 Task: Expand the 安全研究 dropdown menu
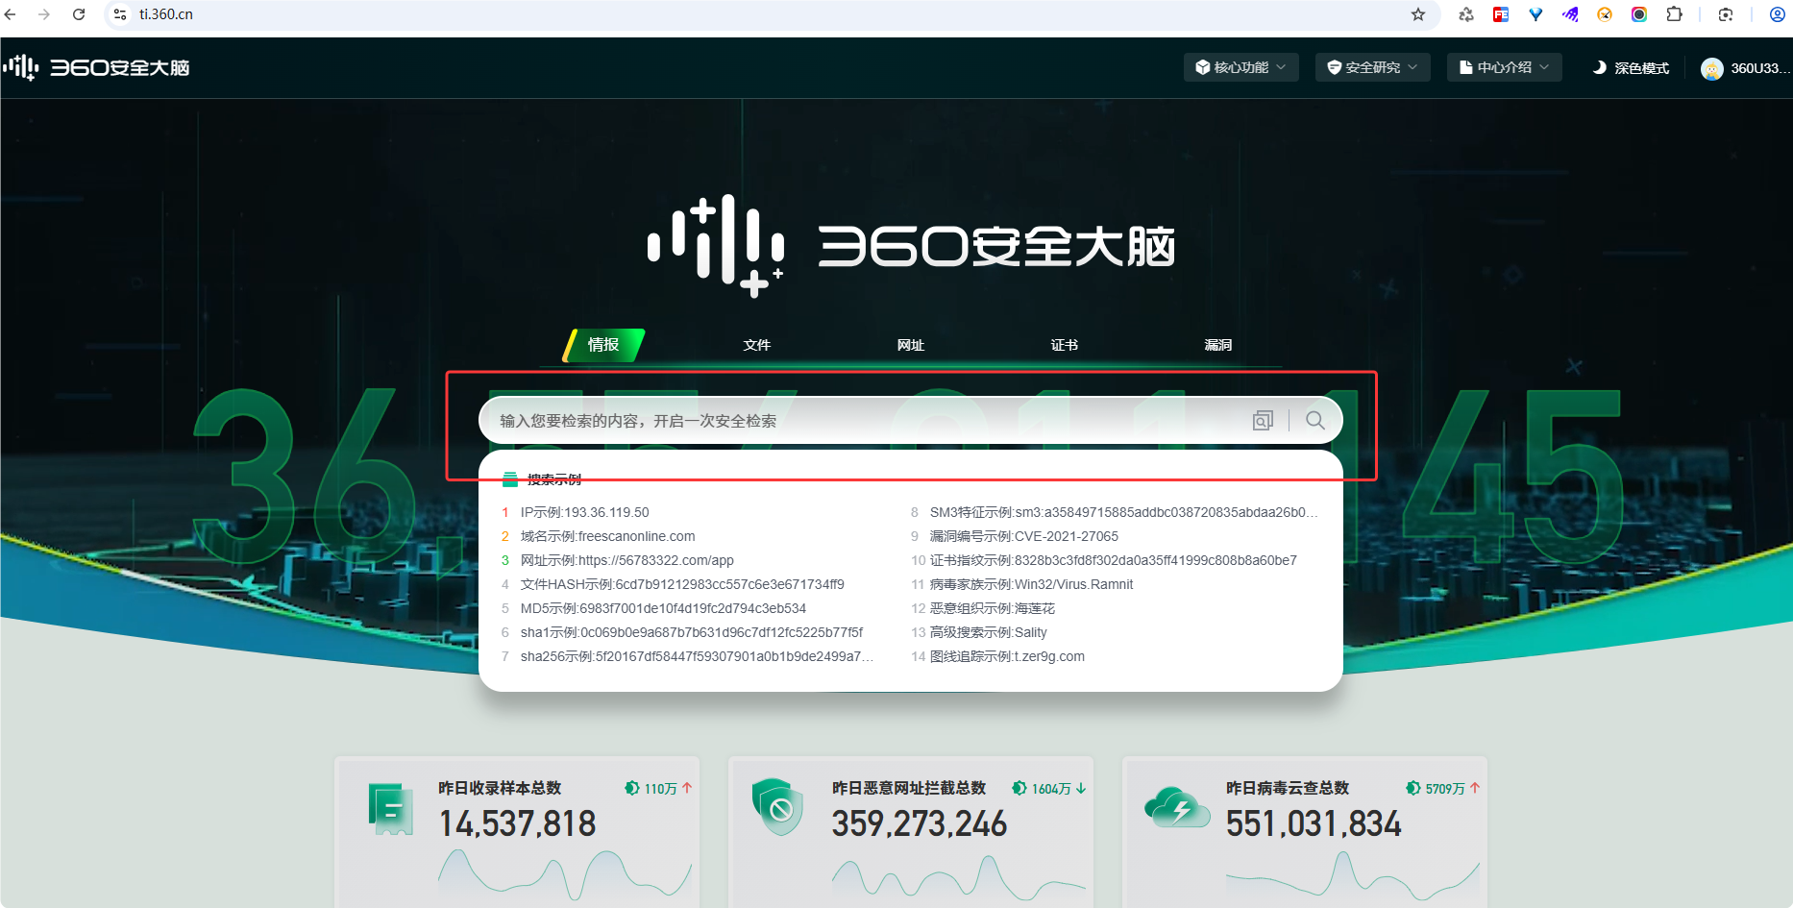click(1372, 67)
